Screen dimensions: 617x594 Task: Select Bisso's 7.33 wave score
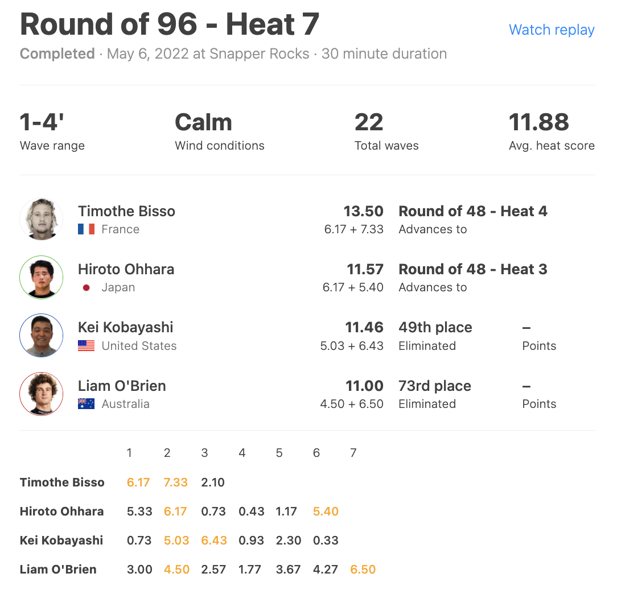[175, 482]
